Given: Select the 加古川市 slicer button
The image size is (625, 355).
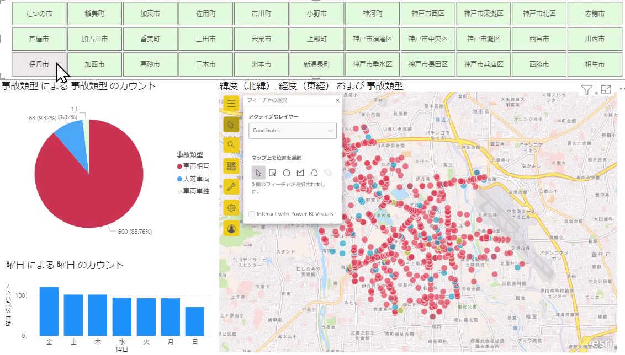Looking at the screenshot, I should click(x=94, y=39).
